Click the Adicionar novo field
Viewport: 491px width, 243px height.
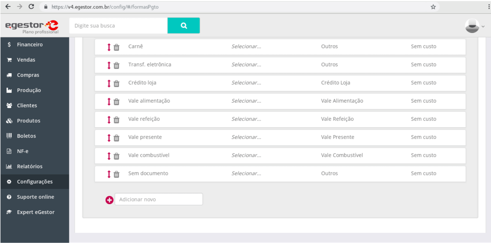click(159, 199)
